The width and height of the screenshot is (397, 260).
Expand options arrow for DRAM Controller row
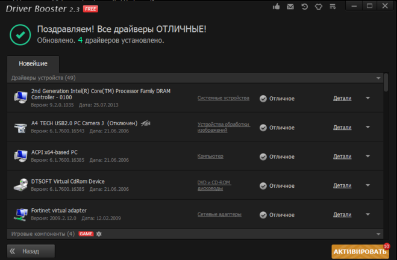pyautogui.click(x=368, y=98)
